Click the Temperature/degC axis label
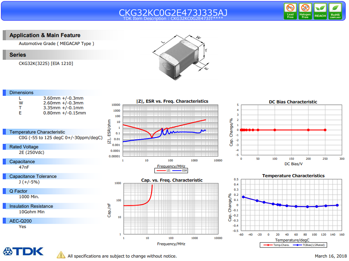 292,240
